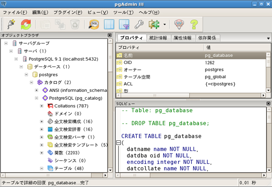
Task: Collapse the サーバグループ tree node
Action: (6, 43)
